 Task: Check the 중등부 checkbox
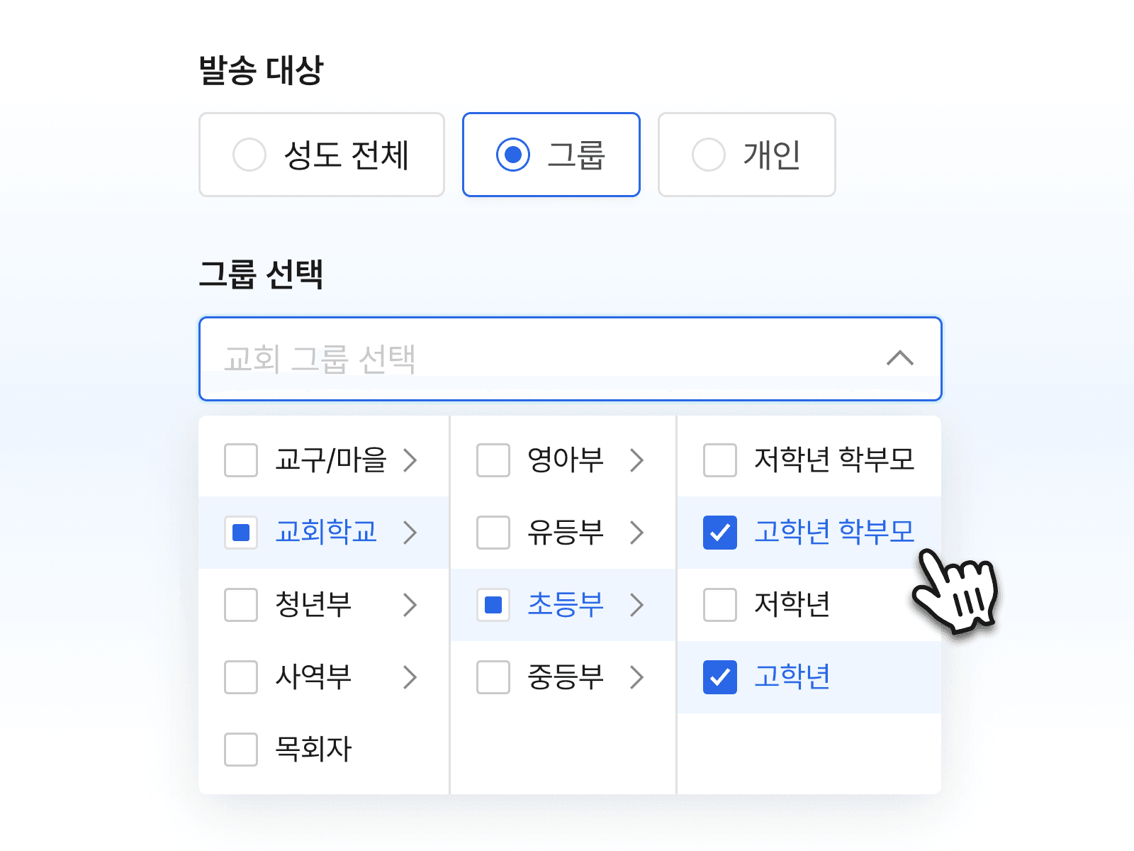493,677
